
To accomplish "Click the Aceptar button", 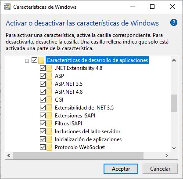I will pyautogui.click(x=121, y=169).
